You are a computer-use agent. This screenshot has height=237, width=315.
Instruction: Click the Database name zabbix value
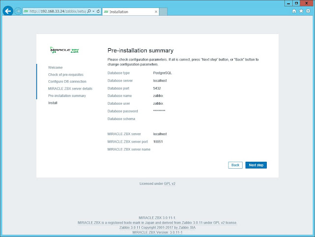point(158,96)
